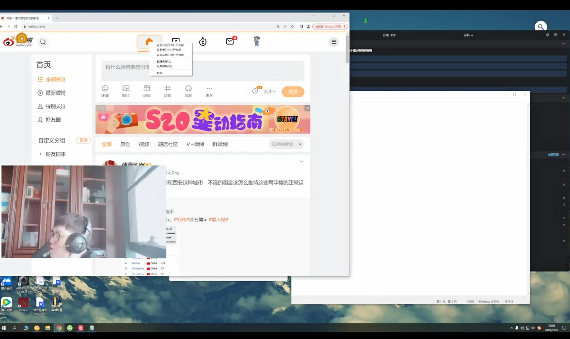
Task: Expand the post options chevron on first post
Action: 301,161
